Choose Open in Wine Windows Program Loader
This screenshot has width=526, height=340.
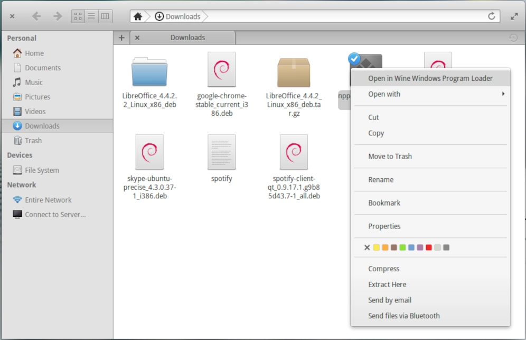point(430,78)
